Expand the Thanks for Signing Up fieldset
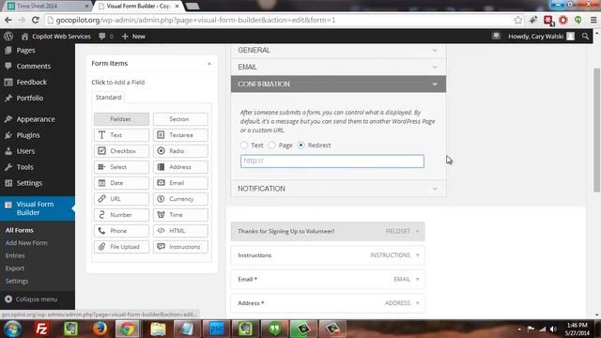This screenshot has width=601, height=338. [417, 231]
